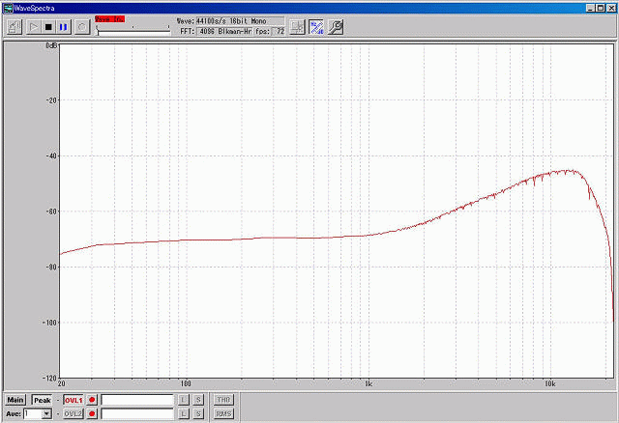Click the display layout icon left of spectrum mode
The image size is (619, 423).
[x=298, y=27]
